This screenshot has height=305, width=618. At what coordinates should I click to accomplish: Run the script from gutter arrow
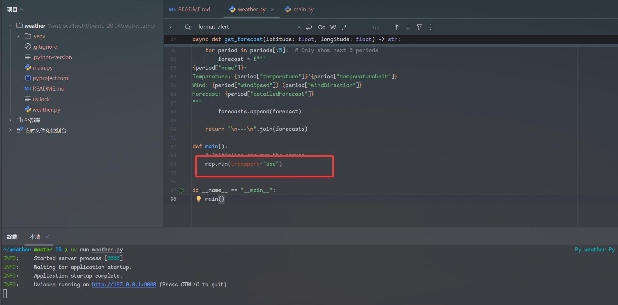pos(181,191)
